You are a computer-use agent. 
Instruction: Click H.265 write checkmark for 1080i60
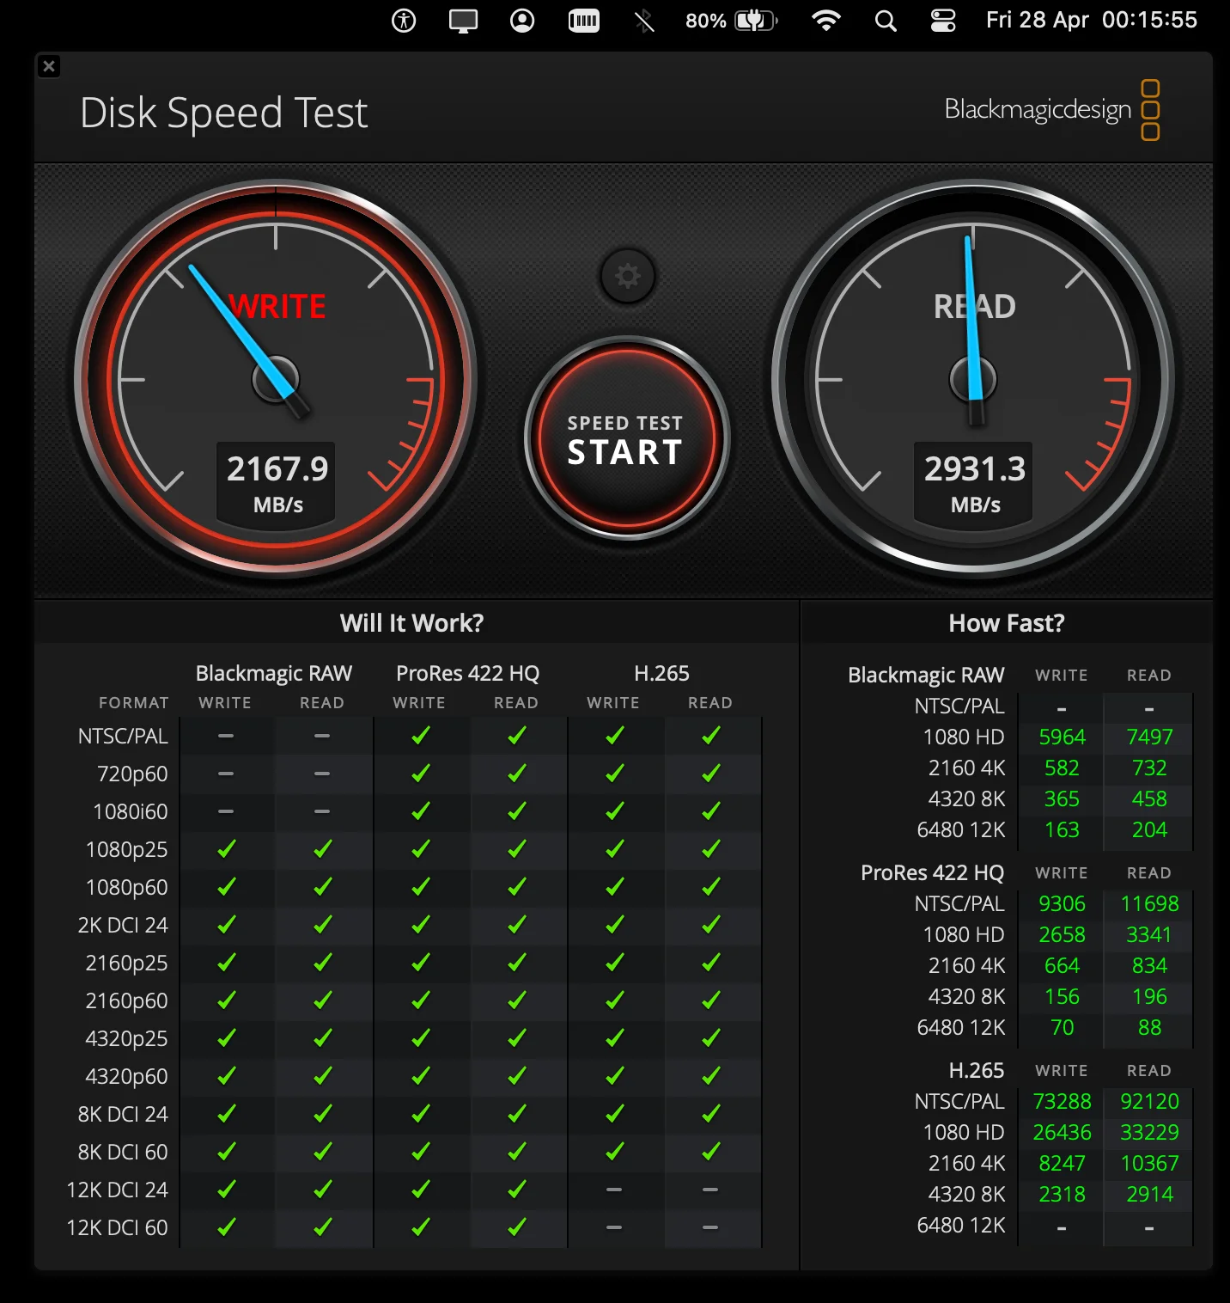coord(614,811)
